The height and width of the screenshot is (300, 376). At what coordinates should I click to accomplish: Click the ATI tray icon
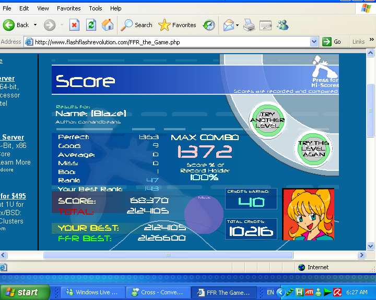pos(309,292)
